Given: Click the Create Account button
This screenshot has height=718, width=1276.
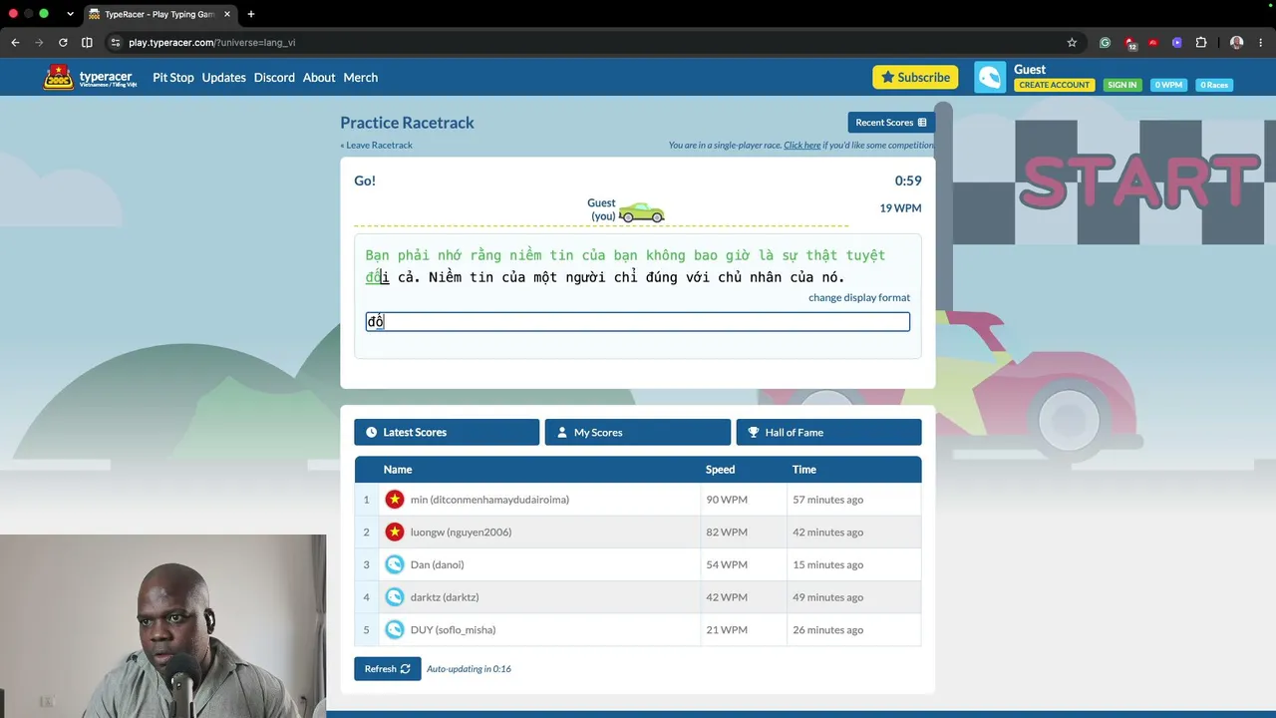Looking at the screenshot, I should point(1055,85).
